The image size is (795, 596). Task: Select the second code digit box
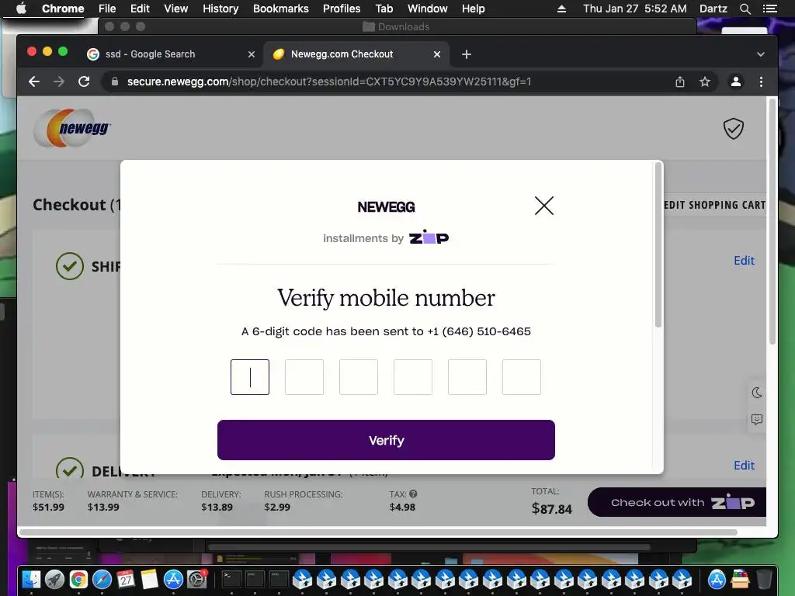point(304,377)
